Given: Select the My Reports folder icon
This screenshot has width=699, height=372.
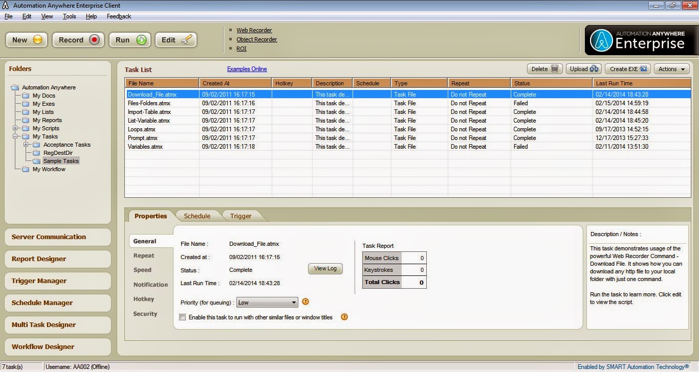Looking at the screenshot, I should pyautogui.click(x=26, y=120).
